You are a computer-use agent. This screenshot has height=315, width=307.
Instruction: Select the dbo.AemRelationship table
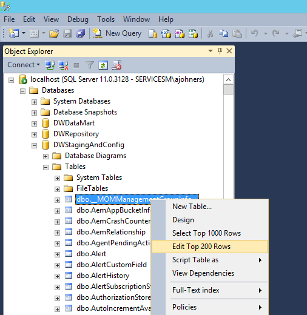click(x=111, y=232)
